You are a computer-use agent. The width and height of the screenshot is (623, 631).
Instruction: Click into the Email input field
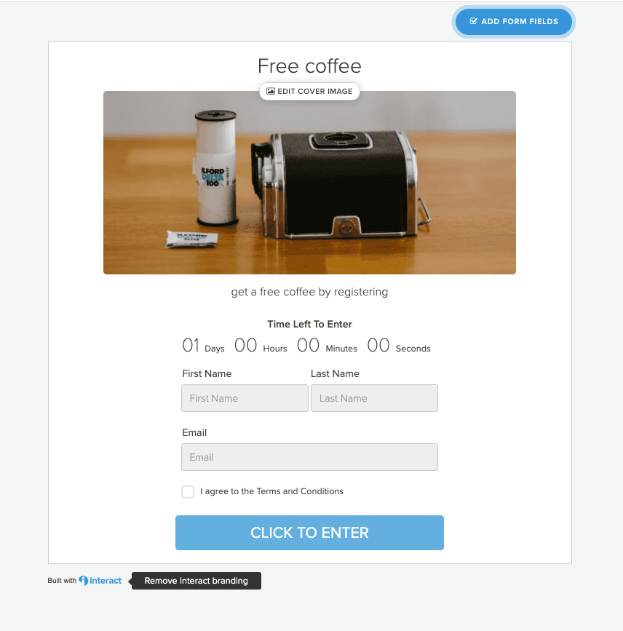(x=309, y=457)
